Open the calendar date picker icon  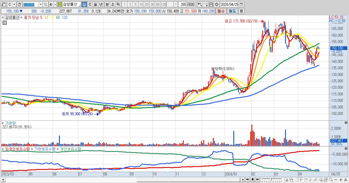[241, 4]
